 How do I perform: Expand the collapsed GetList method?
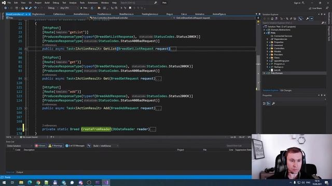[x=26, y=49]
